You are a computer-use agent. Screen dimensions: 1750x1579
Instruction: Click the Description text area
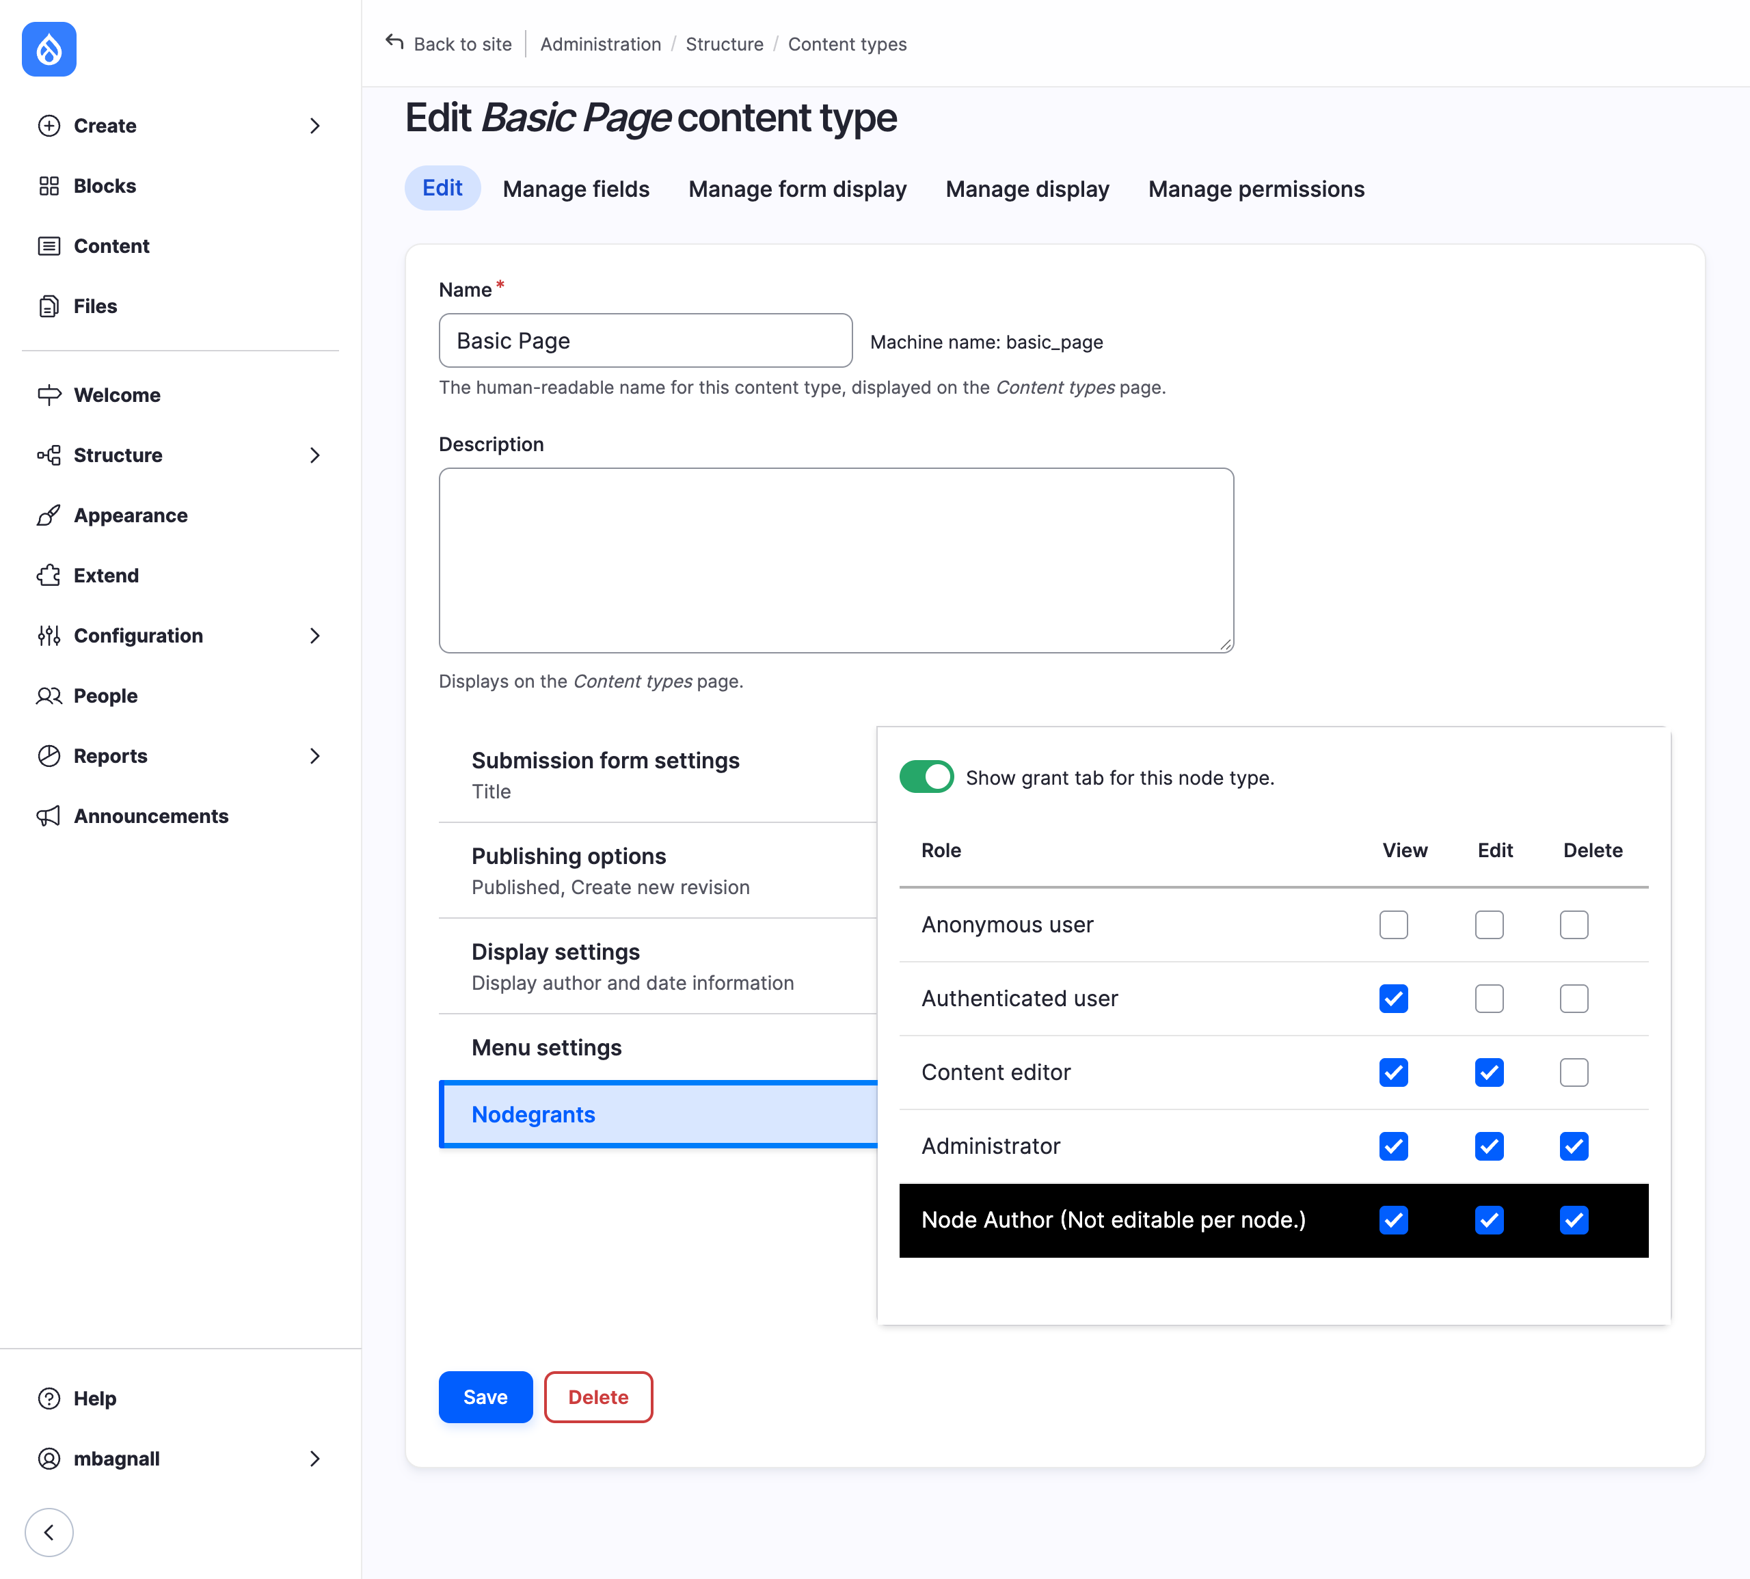(837, 561)
